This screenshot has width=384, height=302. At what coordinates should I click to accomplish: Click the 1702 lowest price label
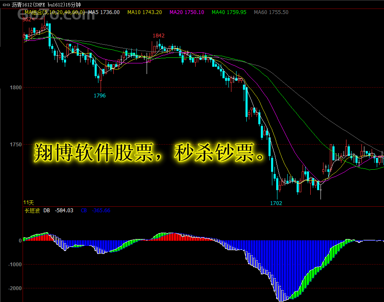[276, 203]
